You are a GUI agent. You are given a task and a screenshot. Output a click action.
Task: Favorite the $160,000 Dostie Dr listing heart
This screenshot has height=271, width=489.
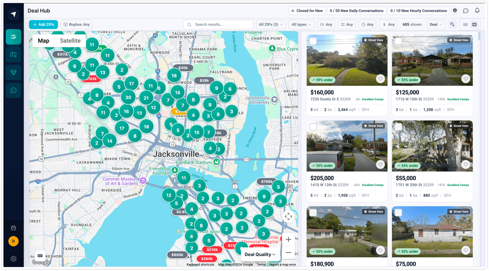tap(380, 79)
